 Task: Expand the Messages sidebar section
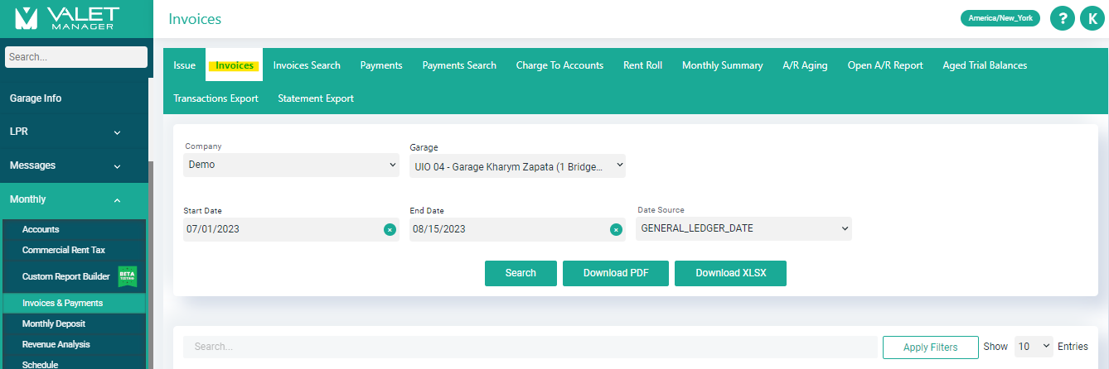point(75,165)
